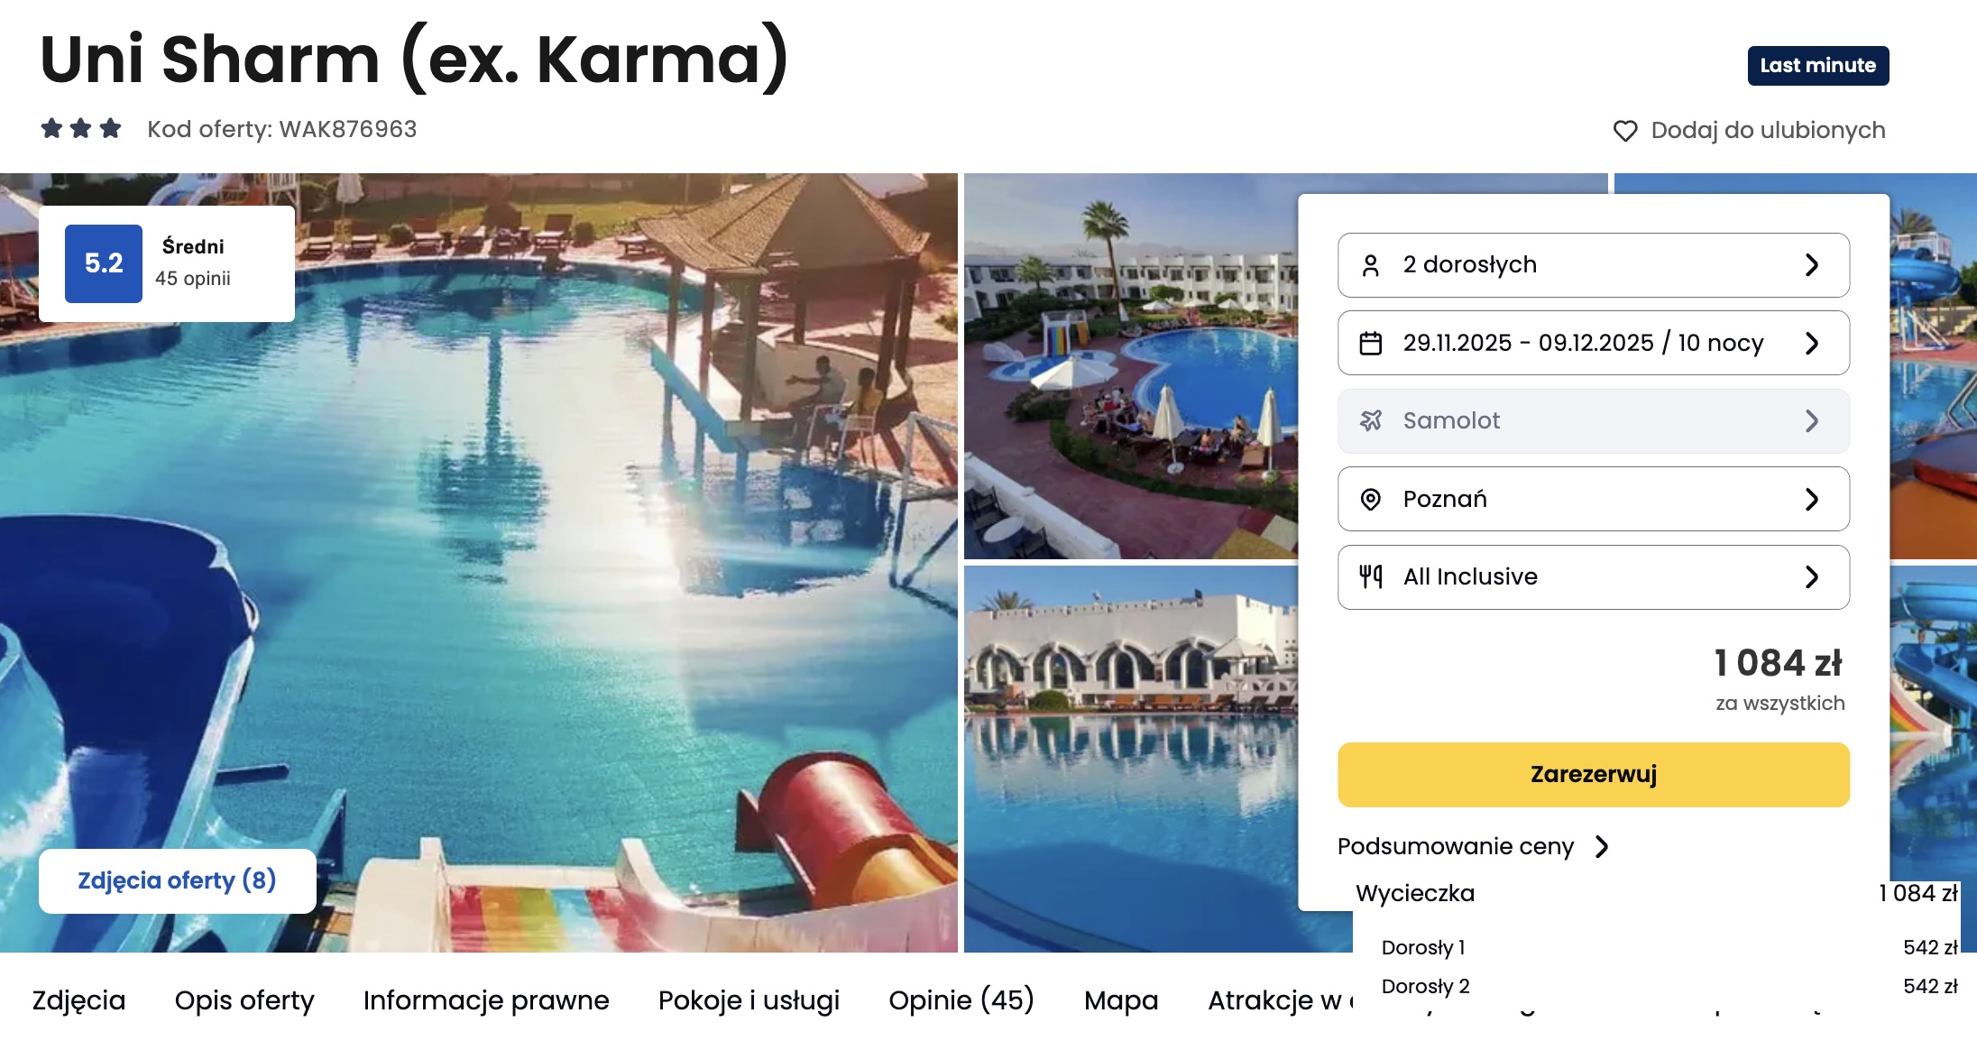
Task: Expand the 2 dorosłych guests selector
Action: pos(1594,265)
